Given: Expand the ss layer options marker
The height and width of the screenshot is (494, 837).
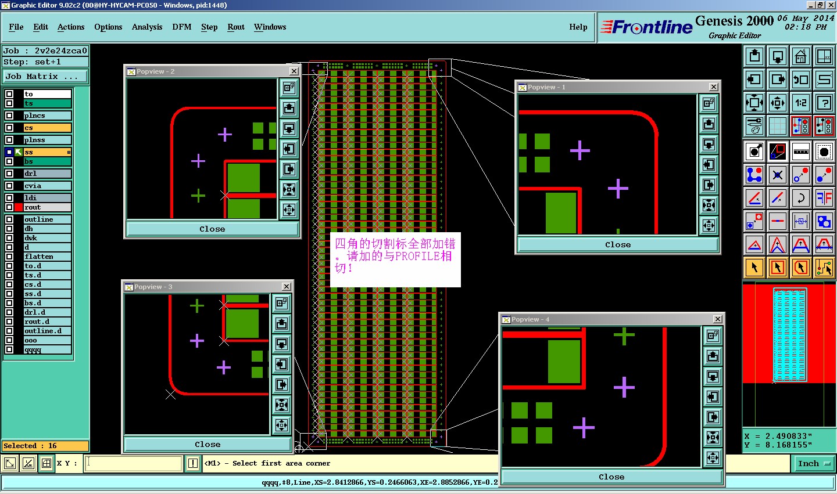Looking at the screenshot, I should 69,152.
